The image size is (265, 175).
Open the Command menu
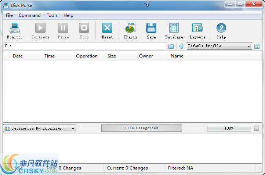coord(30,15)
